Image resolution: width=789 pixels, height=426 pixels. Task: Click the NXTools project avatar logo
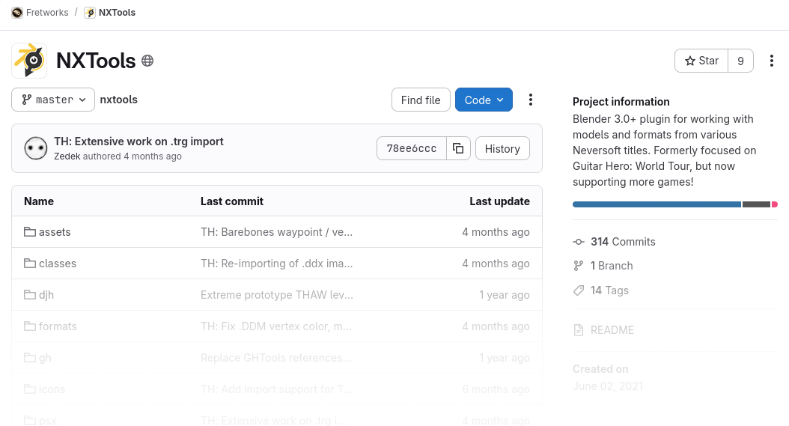[29, 61]
